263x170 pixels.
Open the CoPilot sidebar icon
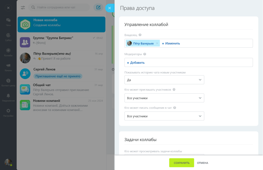8,35
